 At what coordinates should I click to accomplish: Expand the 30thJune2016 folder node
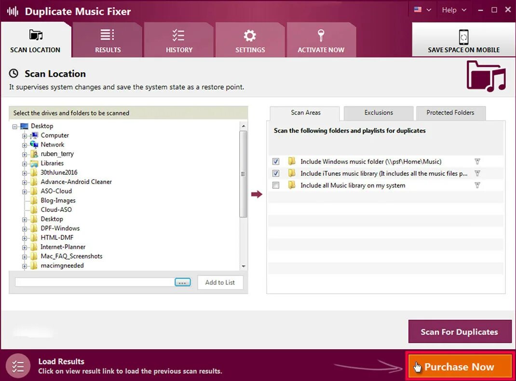point(24,172)
